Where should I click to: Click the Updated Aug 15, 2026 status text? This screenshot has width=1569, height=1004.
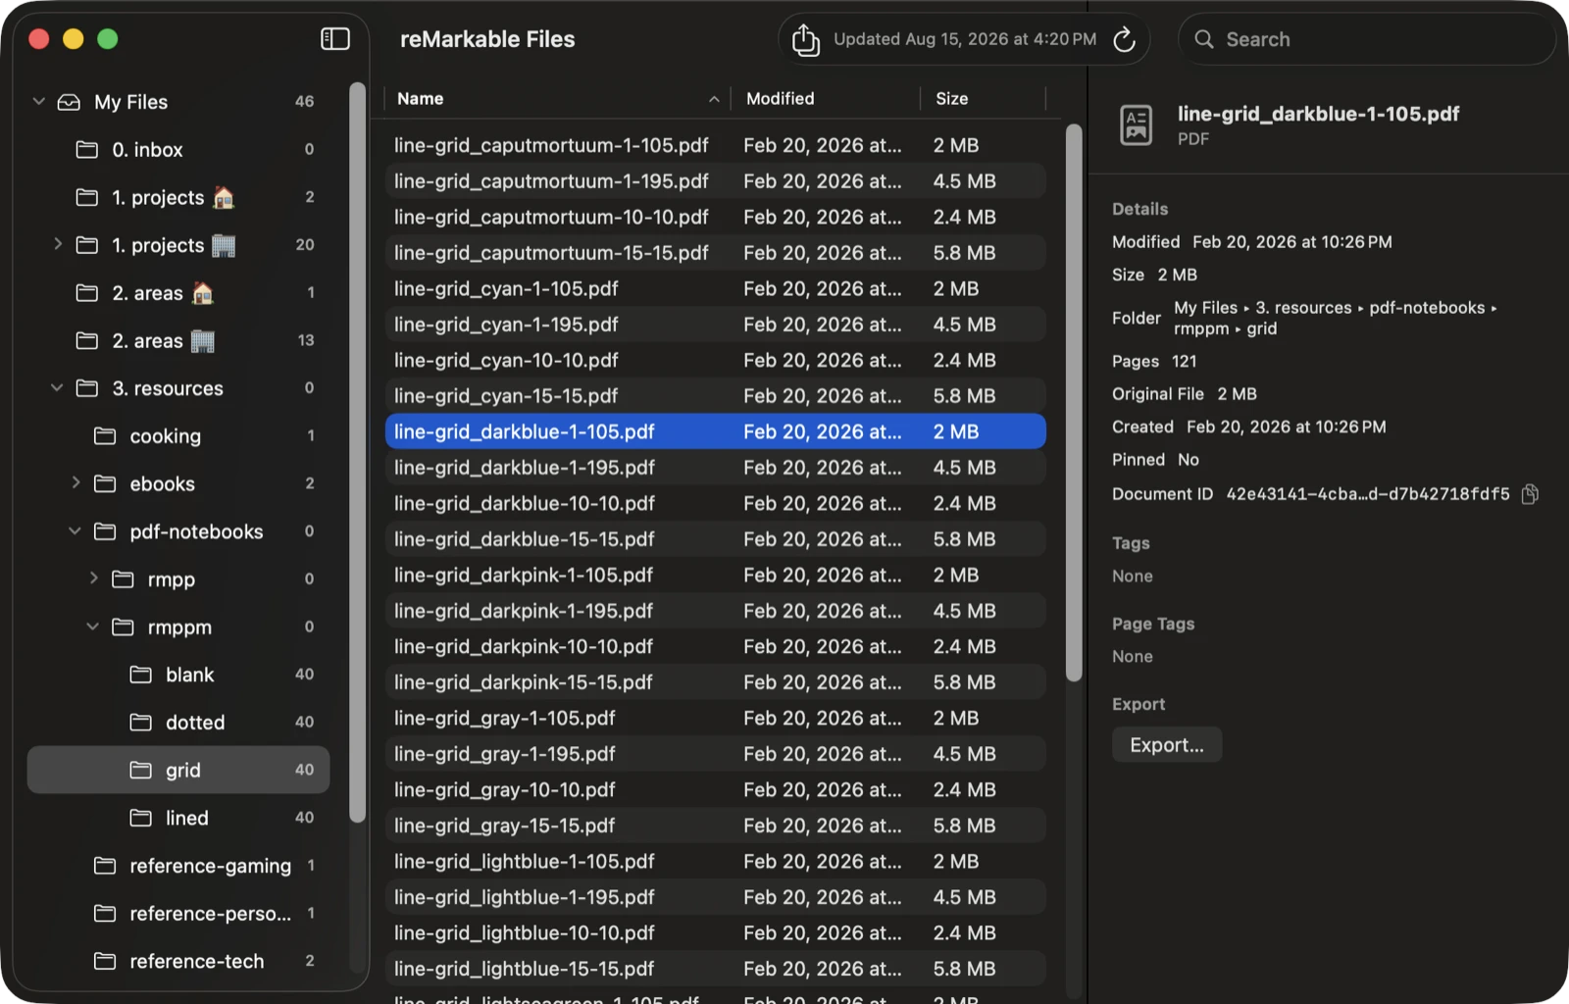point(965,39)
